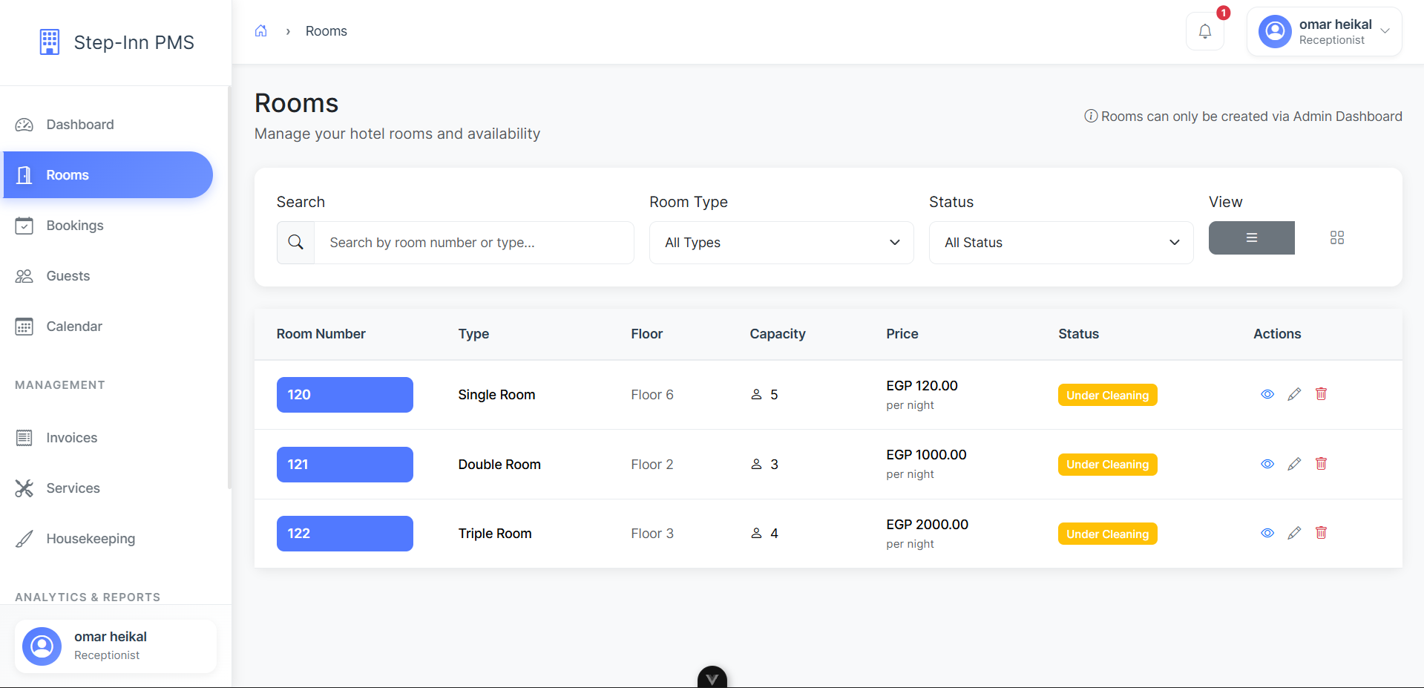Click the Rooms breadcrumb link

tap(326, 30)
